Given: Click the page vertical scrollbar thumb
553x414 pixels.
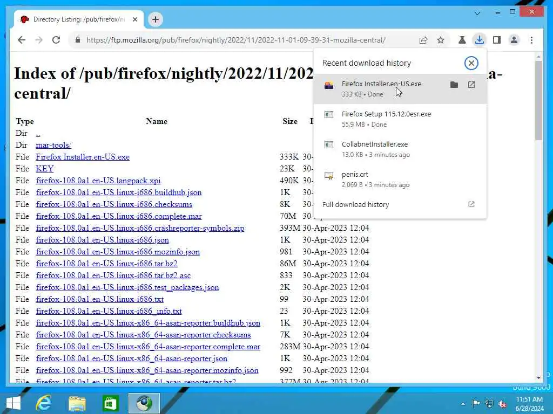Looking at the screenshot, I should pos(538,100).
